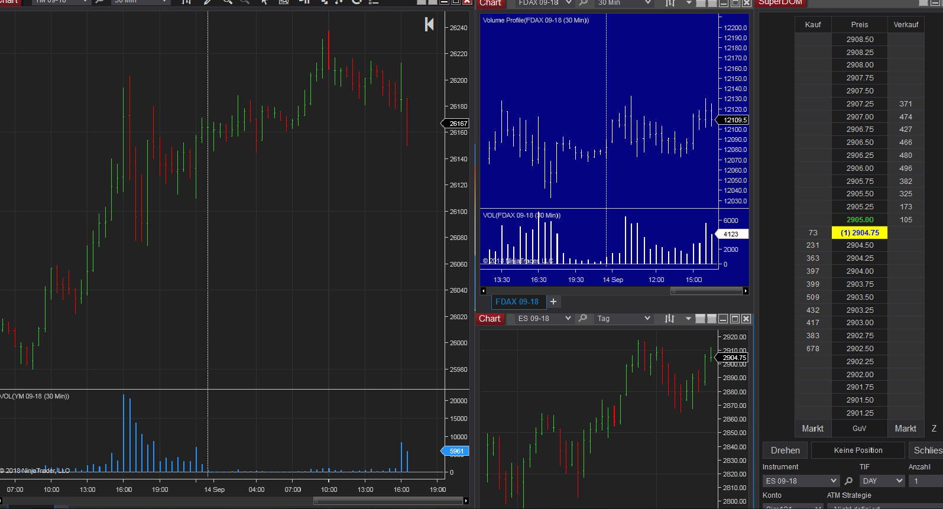
Task: Click Kauf cell showing 73
Action: click(813, 233)
